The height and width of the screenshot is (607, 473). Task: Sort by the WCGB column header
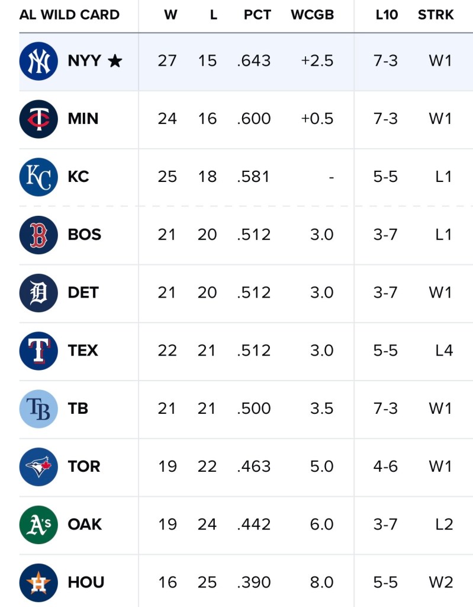(x=312, y=15)
